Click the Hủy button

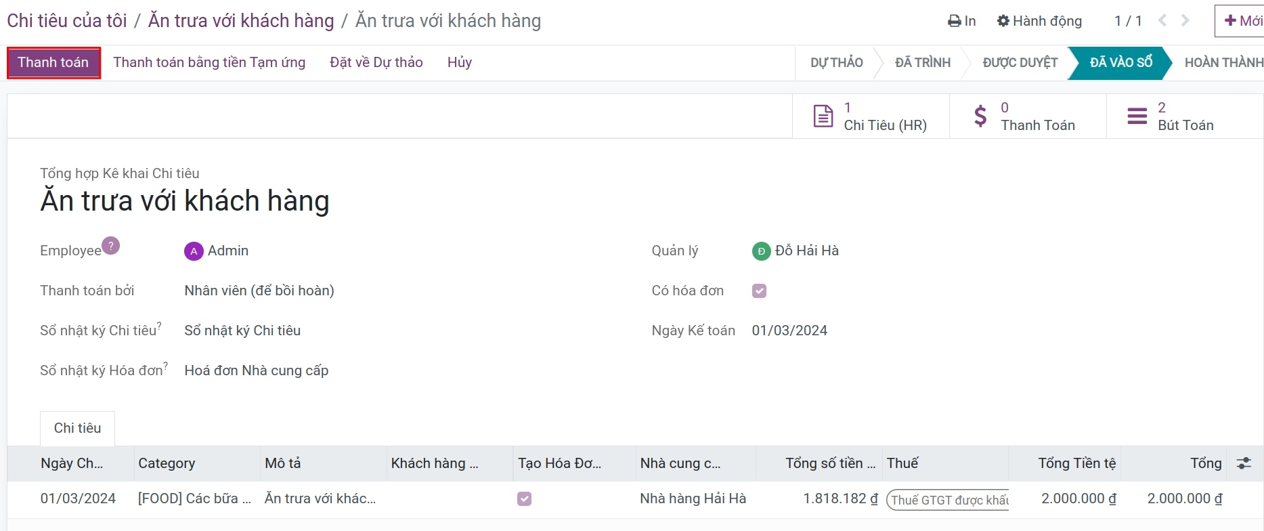click(x=460, y=62)
